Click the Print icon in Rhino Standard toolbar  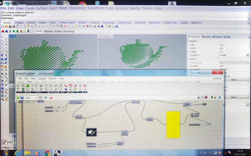pos(14,26)
